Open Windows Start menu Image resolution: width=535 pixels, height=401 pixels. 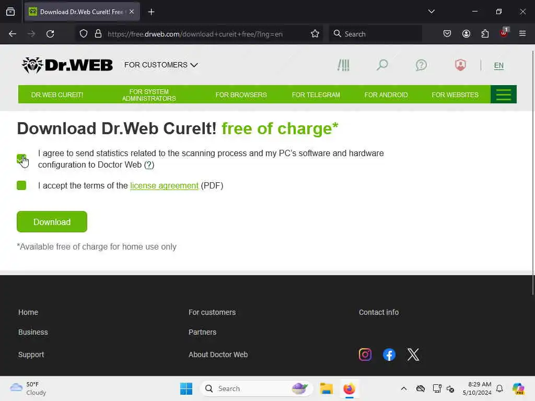(186, 388)
